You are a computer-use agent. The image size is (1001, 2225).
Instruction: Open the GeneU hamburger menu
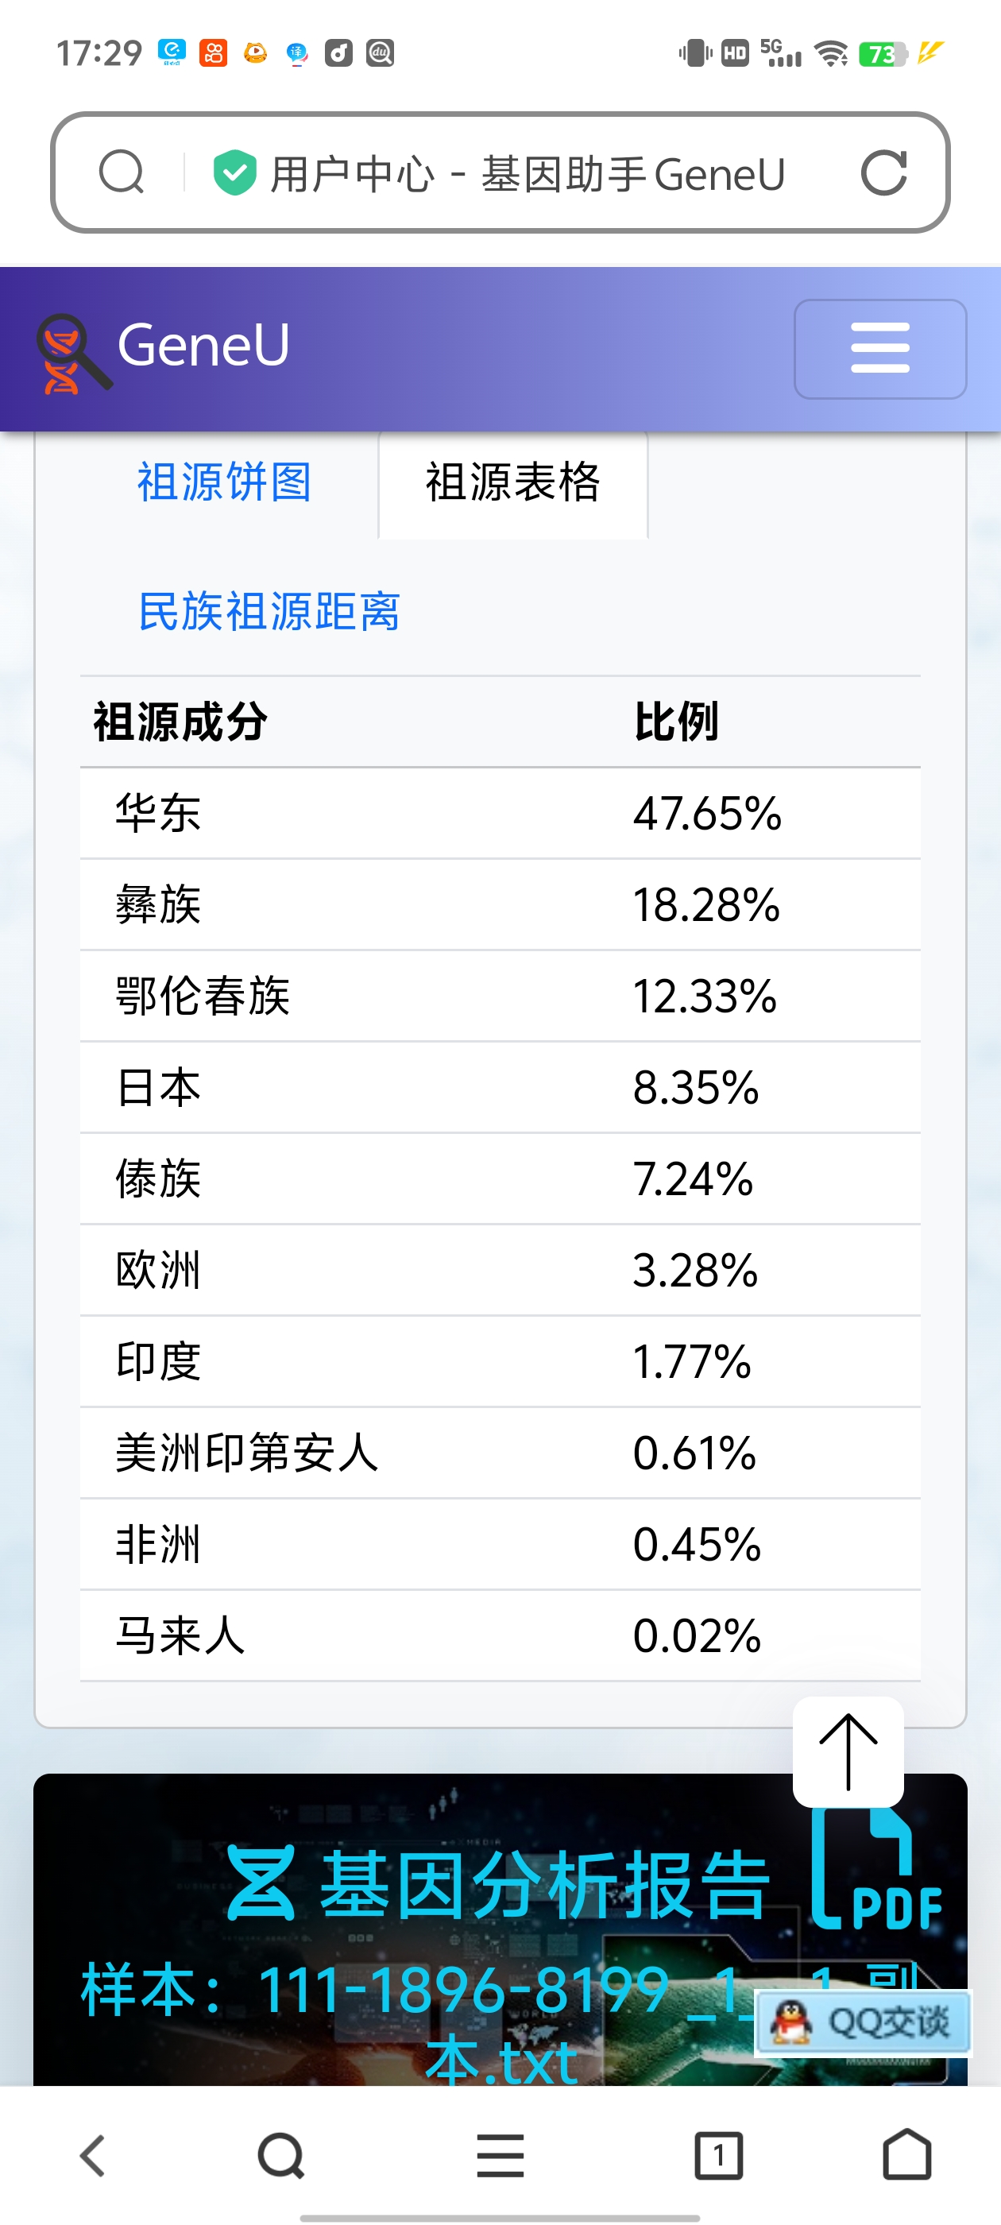pos(880,349)
